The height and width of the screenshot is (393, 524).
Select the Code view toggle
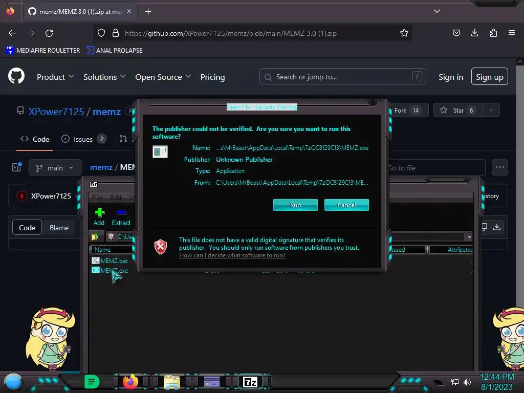[27, 228]
